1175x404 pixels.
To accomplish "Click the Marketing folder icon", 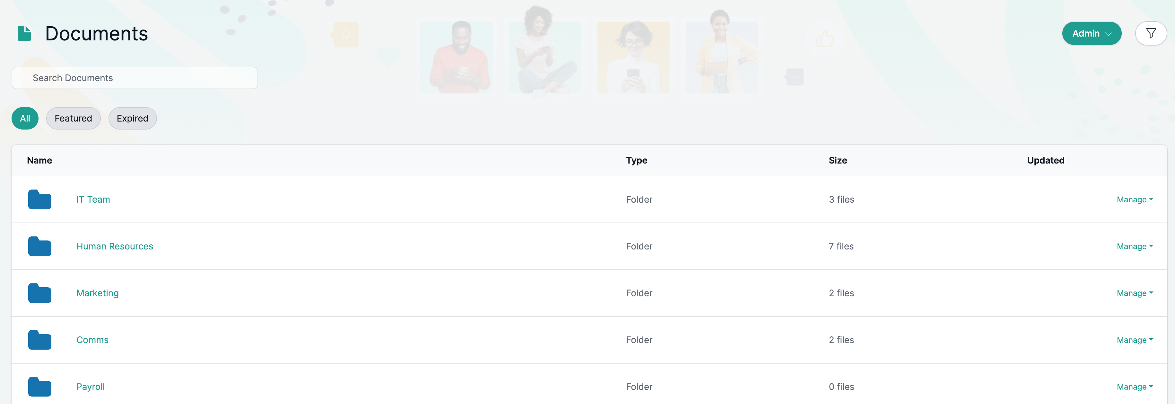I will click(40, 293).
